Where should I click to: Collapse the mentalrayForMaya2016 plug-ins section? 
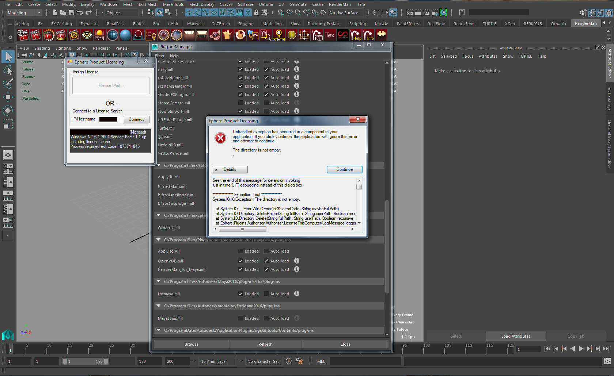coord(159,306)
